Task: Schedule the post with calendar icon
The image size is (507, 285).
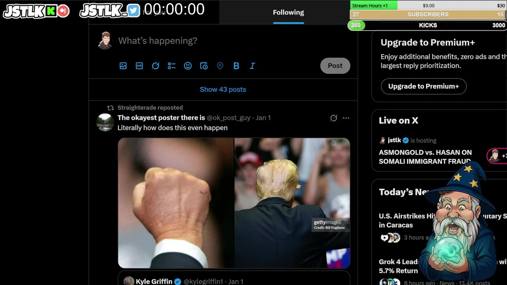Action: tap(204, 66)
